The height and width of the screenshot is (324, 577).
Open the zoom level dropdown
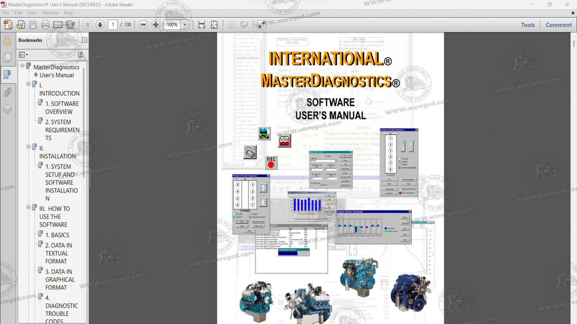click(184, 24)
